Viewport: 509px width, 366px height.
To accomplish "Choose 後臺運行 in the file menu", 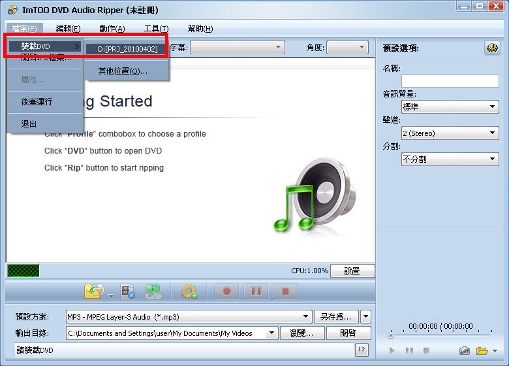I will coord(37,102).
